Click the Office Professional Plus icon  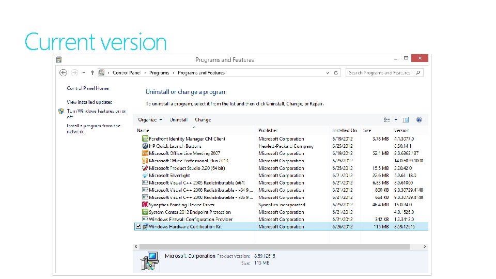[x=145, y=161]
